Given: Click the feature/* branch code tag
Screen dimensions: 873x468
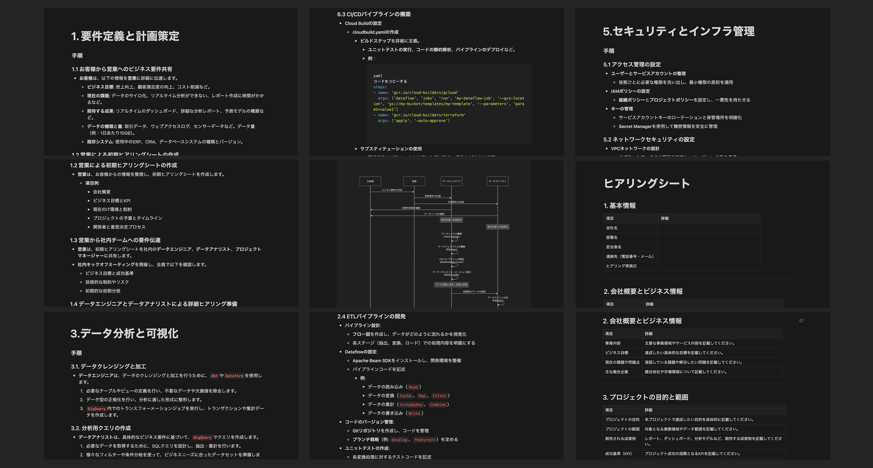Looking at the screenshot, I should [x=424, y=440].
